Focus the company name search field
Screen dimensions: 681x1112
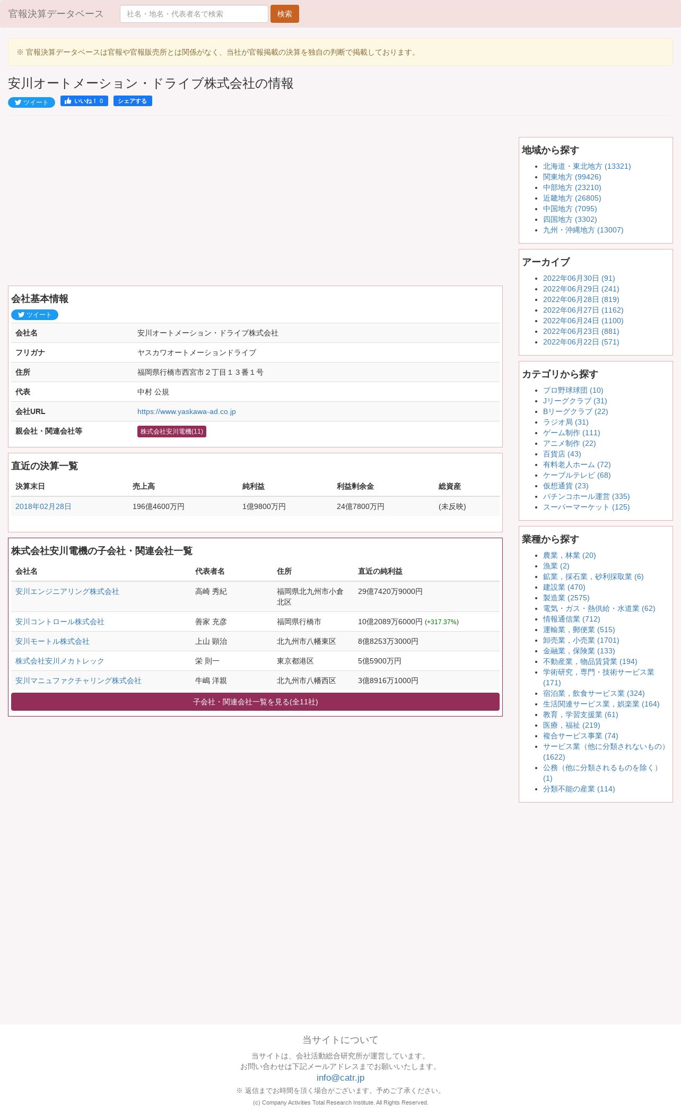194,14
